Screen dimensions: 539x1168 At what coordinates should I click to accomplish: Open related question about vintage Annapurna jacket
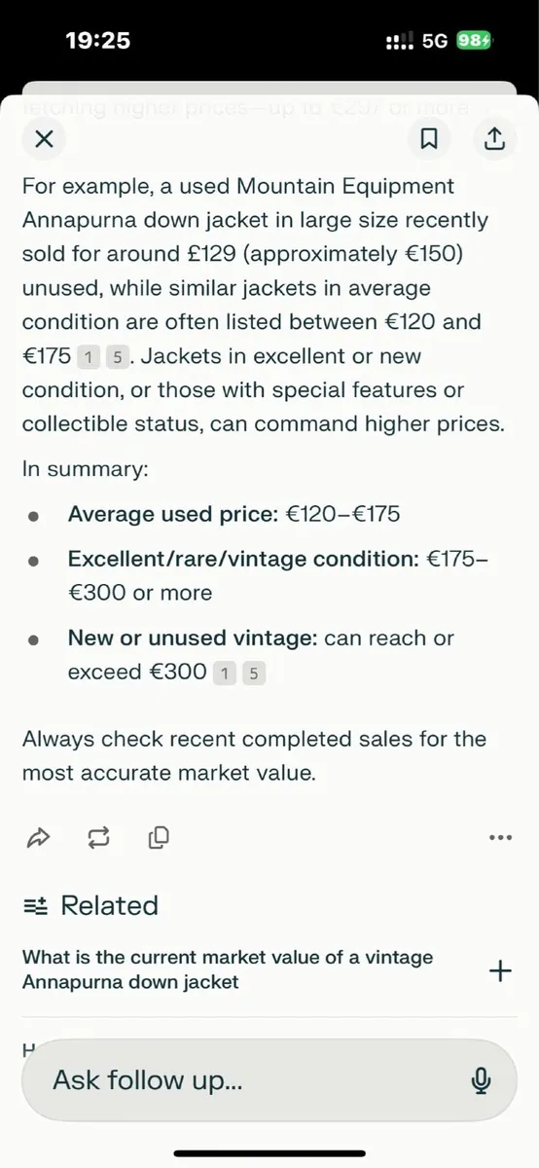click(x=228, y=969)
